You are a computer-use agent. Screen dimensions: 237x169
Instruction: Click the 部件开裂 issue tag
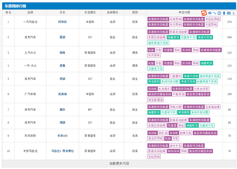click(175, 146)
